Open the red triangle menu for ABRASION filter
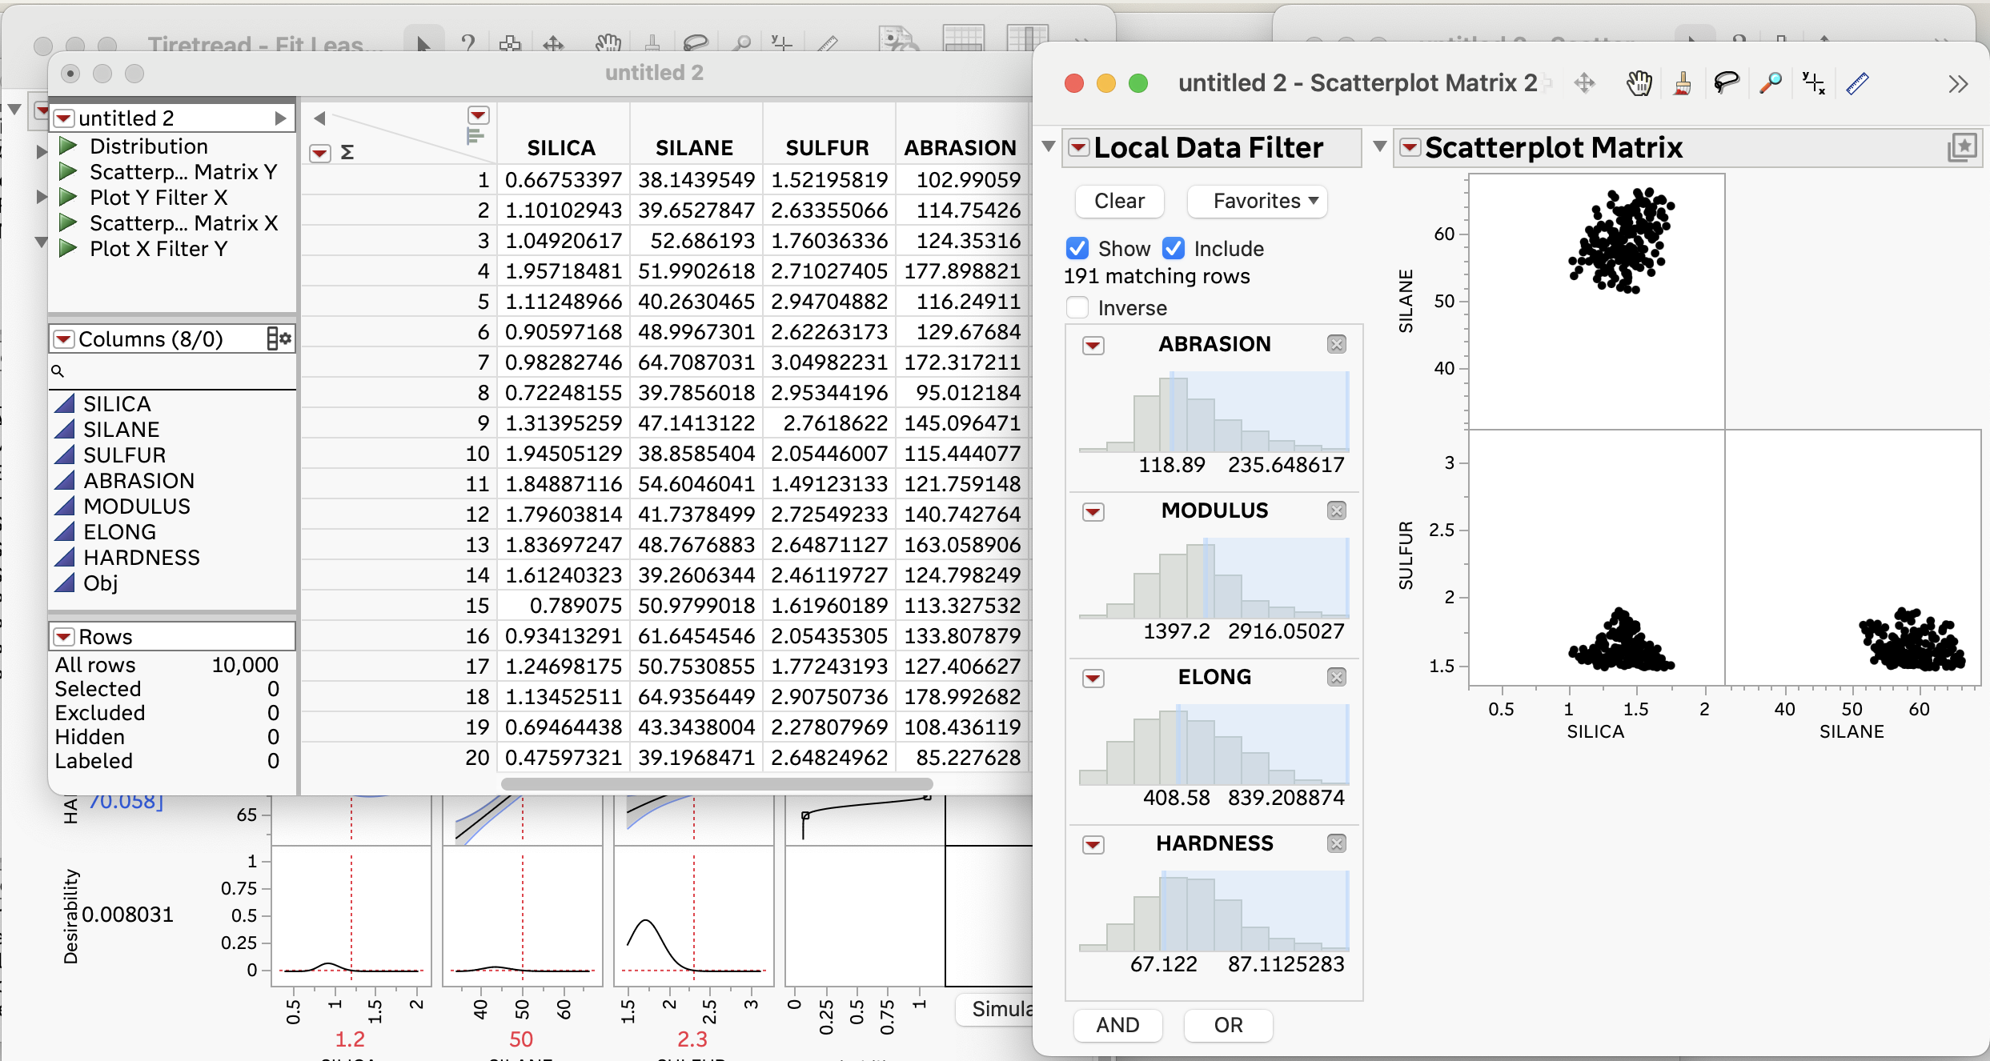Screen dimensions: 1990x1061 1093,345
